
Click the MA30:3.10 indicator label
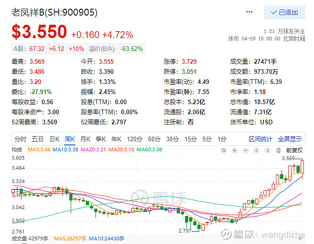[121, 150]
